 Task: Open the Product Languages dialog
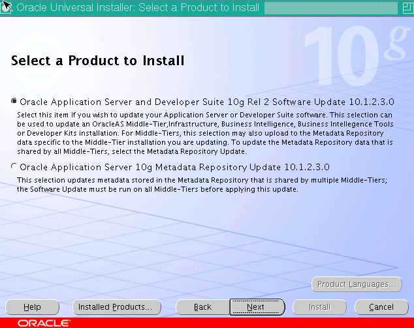coord(357,284)
